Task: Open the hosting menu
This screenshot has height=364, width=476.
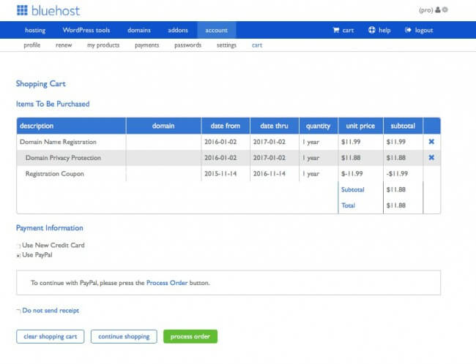Action: click(35, 30)
